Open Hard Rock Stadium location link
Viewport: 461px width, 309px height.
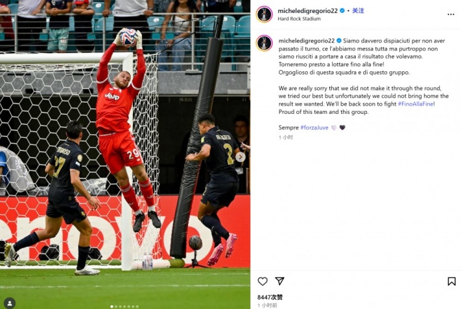click(x=299, y=18)
